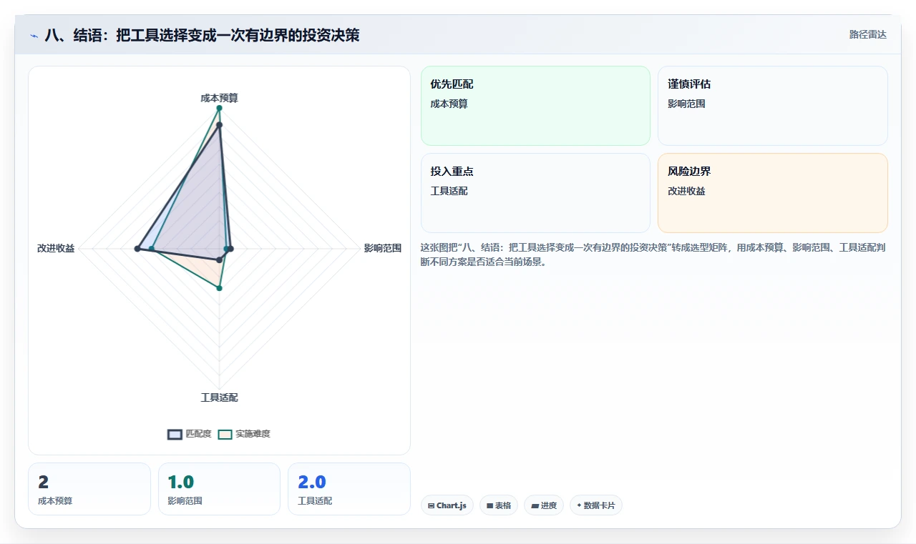The height and width of the screenshot is (544, 916).
Task: Click the 进度 tag chip
Action: click(x=544, y=505)
